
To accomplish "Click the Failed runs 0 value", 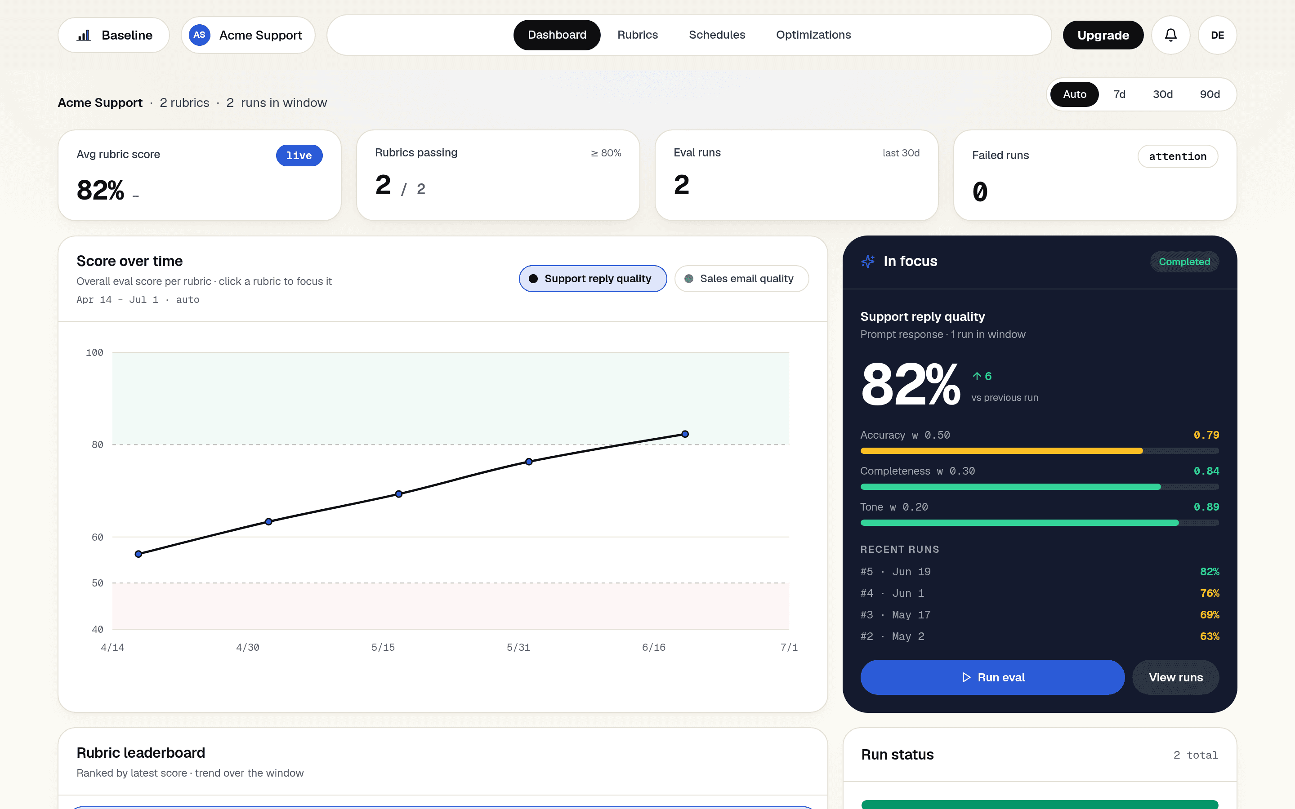I will [x=980, y=191].
